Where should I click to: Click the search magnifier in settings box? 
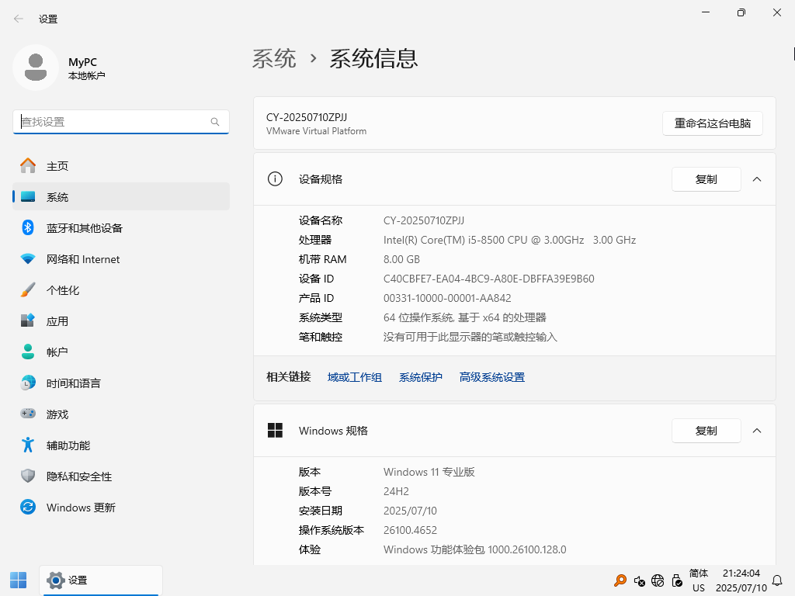[215, 122]
